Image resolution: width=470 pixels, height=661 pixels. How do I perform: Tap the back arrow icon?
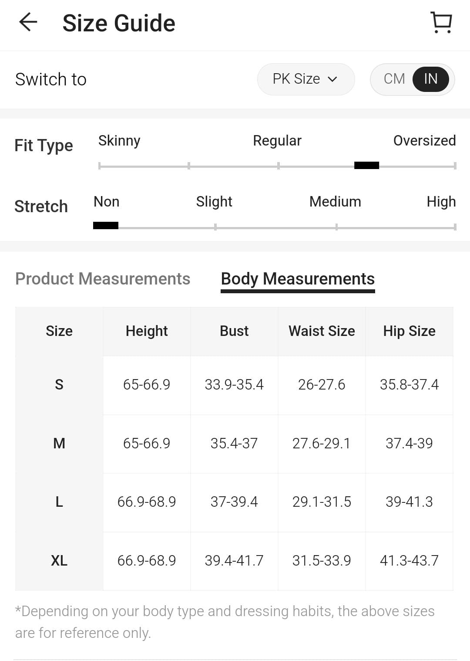pos(28,22)
